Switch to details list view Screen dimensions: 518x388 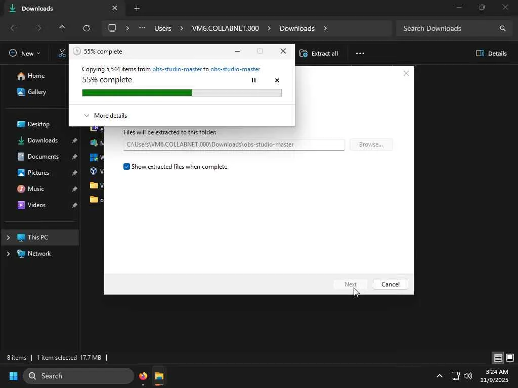coord(498,358)
